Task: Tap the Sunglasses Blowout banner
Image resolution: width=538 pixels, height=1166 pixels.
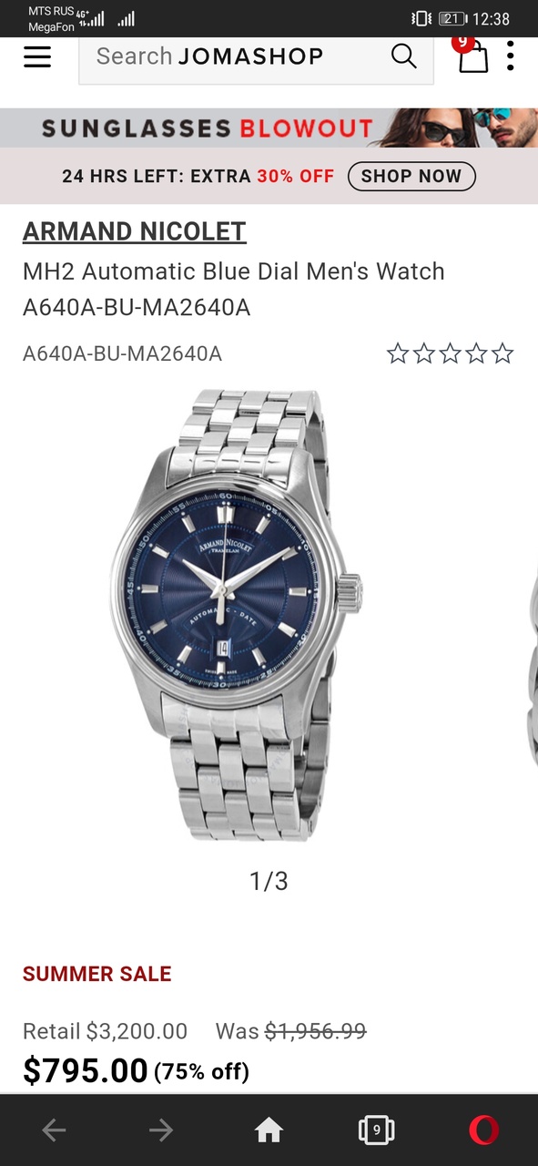Action: pyautogui.click(x=269, y=128)
